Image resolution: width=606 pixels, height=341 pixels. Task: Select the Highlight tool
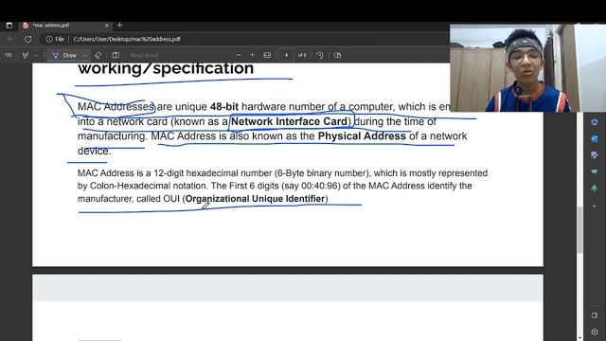coord(26,55)
